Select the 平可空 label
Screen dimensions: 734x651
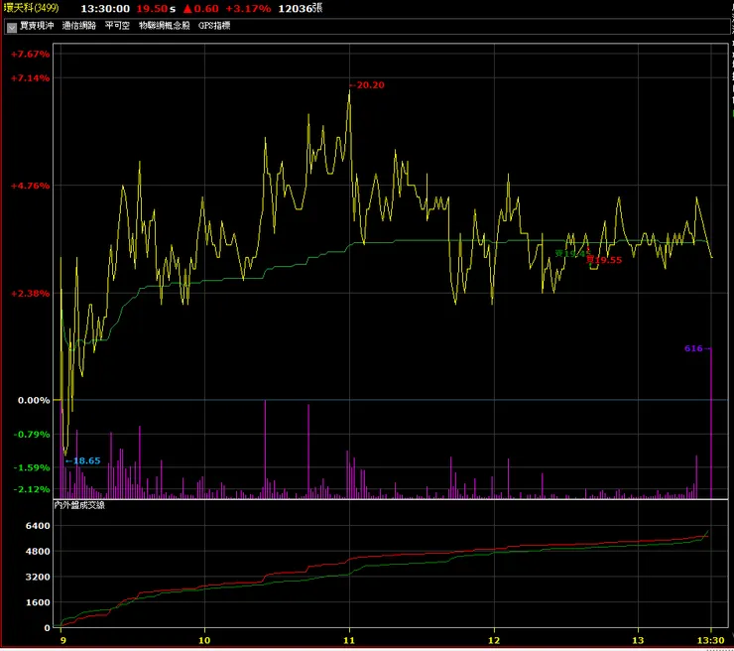click(117, 26)
